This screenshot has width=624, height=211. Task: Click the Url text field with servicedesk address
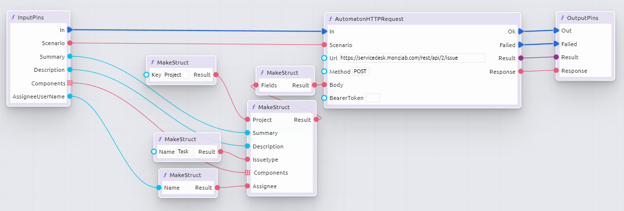tap(412, 58)
